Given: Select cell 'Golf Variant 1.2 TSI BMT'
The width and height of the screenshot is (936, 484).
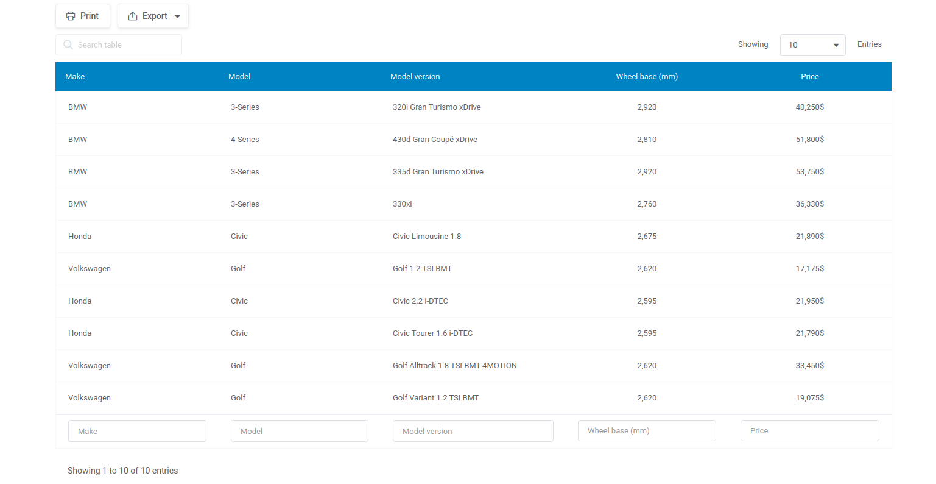Looking at the screenshot, I should pos(435,398).
